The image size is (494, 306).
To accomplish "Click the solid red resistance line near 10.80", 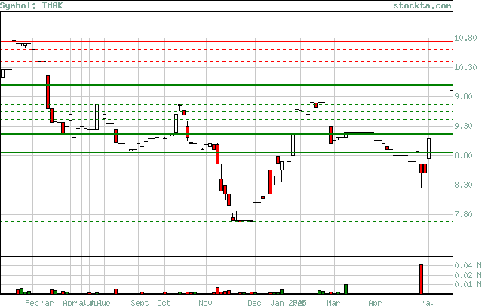I will coord(227,41).
